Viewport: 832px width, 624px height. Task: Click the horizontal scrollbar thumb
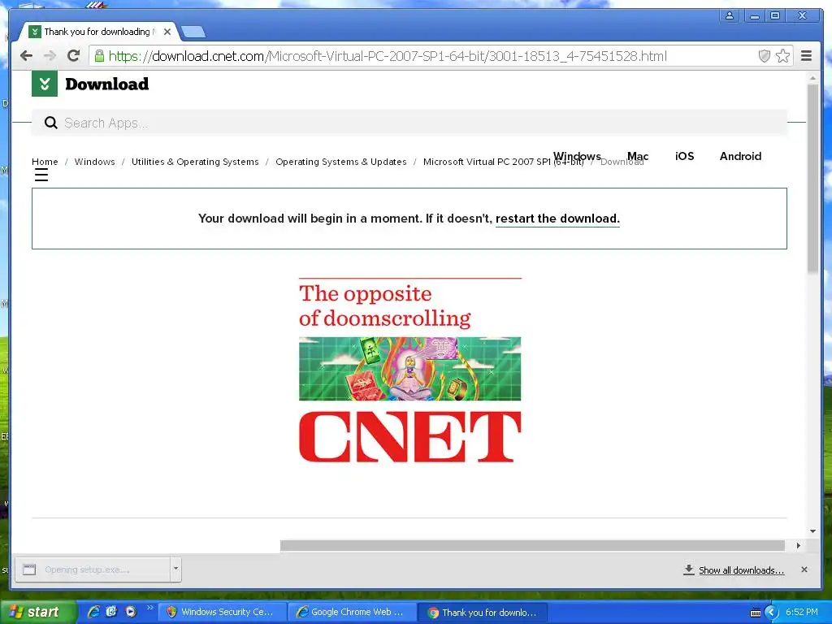tap(532, 545)
